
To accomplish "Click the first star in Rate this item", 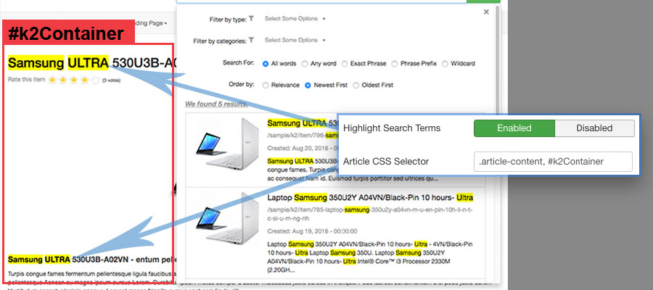I will point(52,80).
